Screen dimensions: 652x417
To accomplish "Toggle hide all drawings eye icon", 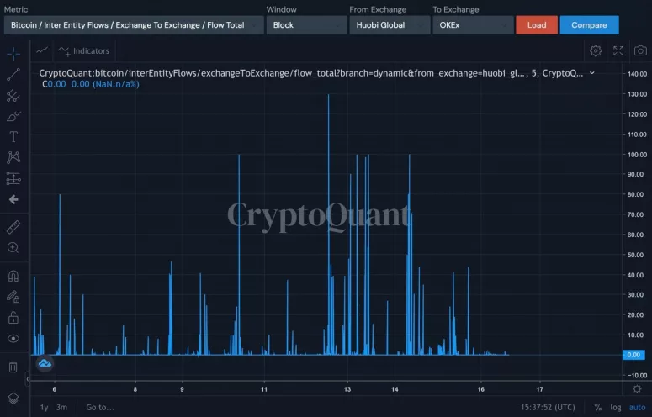I will 13,339.
